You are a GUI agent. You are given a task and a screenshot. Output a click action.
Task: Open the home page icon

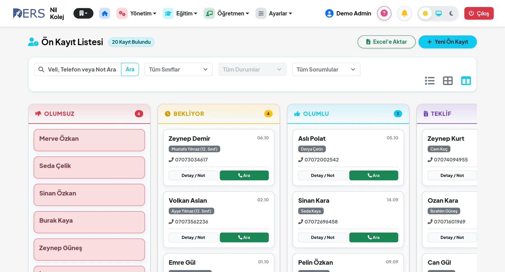pyautogui.click(x=104, y=13)
